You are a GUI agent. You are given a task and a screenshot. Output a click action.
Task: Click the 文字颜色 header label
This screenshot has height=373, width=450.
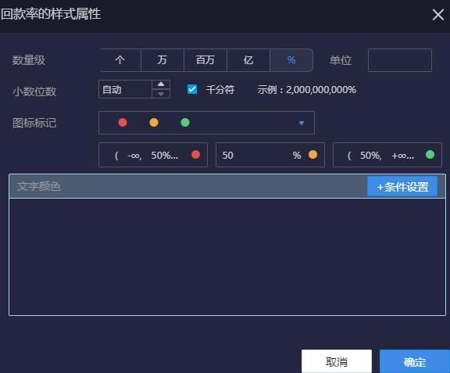[39, 186]
